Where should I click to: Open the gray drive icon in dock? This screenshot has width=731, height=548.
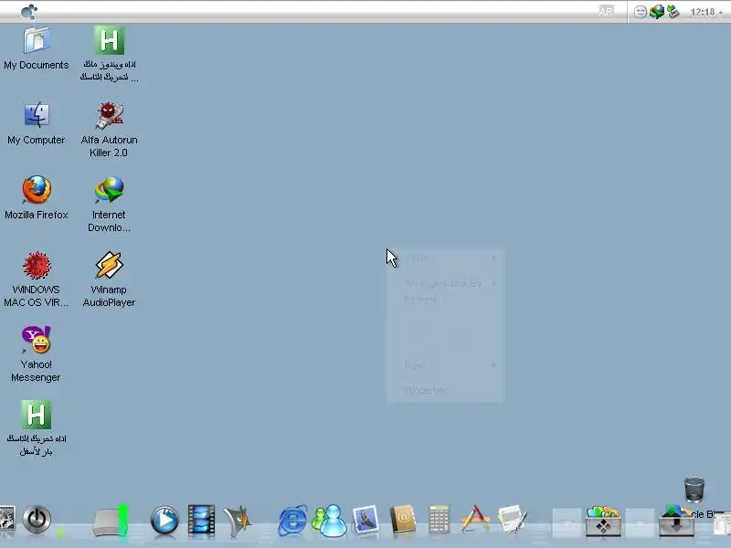[110, 522]
